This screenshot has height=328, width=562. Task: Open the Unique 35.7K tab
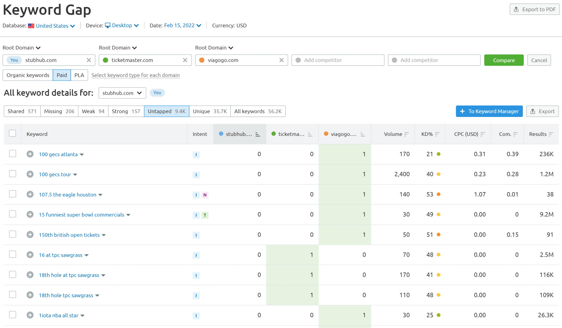click(x=210, y=111)
